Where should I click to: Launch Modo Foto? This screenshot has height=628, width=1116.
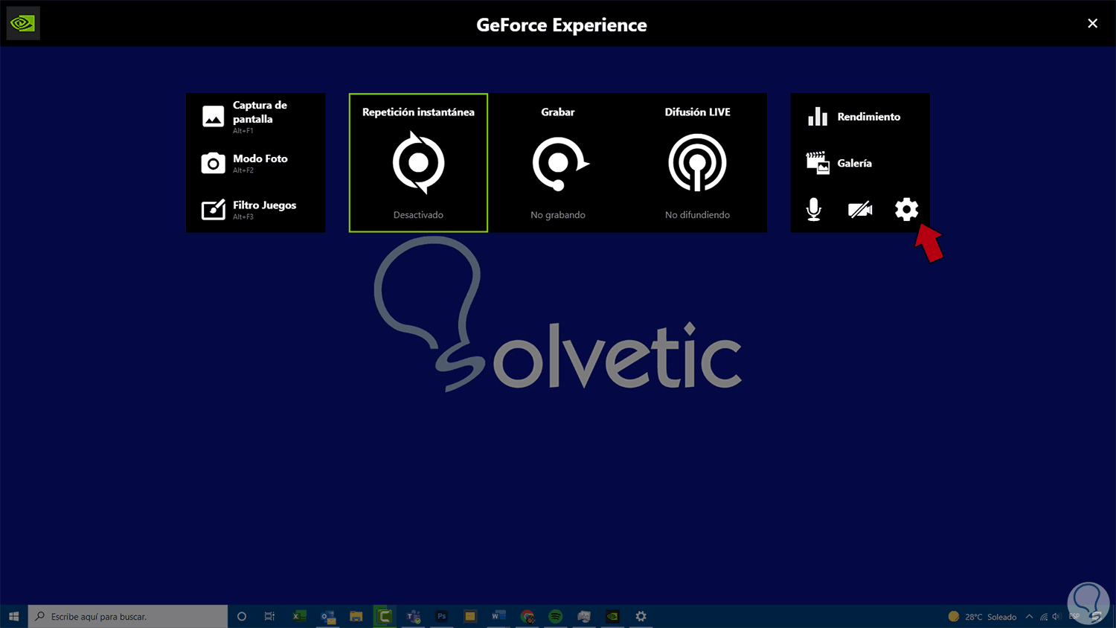point(255,163)
